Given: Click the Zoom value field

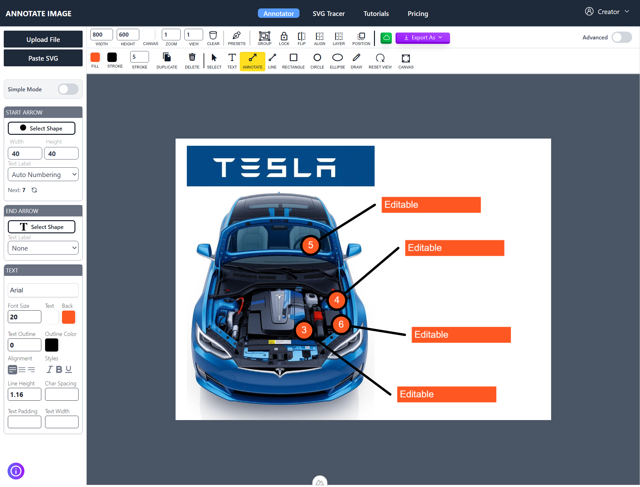Looking at the screenshot, I should [171, 35].
